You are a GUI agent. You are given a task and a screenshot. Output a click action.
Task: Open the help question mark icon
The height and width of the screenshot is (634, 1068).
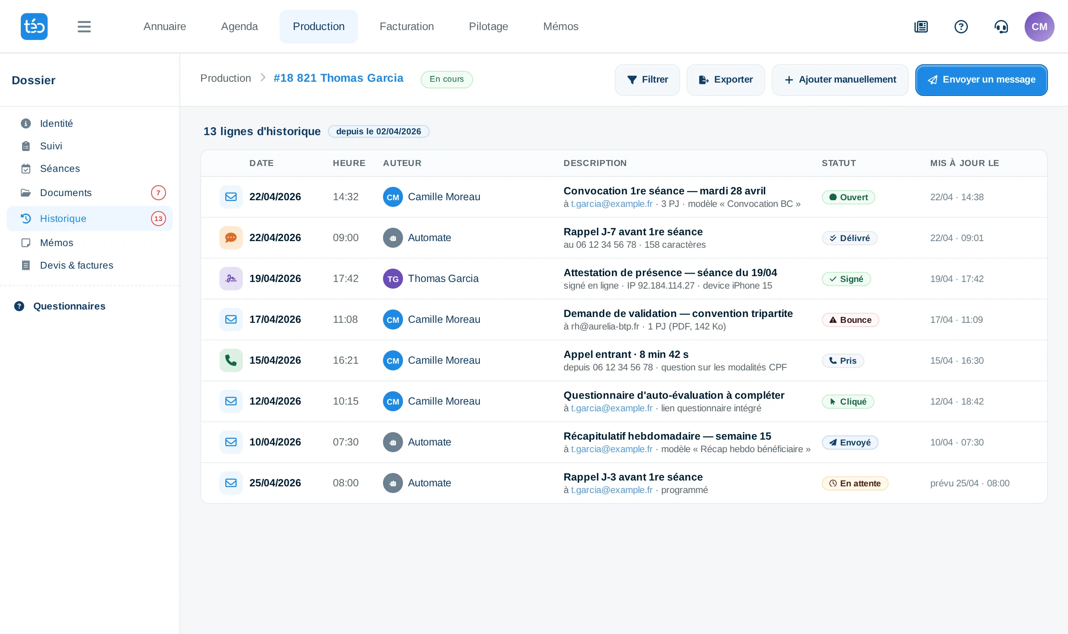pos(961,27)
